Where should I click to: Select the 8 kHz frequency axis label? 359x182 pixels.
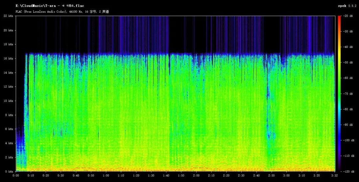pyautogui.click(x=10, y=115)
